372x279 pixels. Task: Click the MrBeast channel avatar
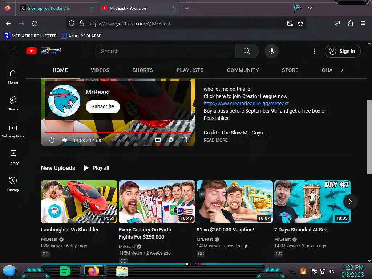[x=64, y=101]
